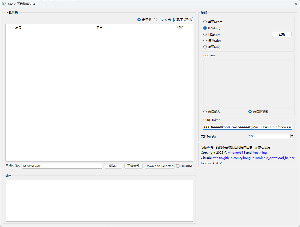Viewport: 300px width, 227px height.
Task: Click the 浏览... browse button
Action: click(113, 166)
